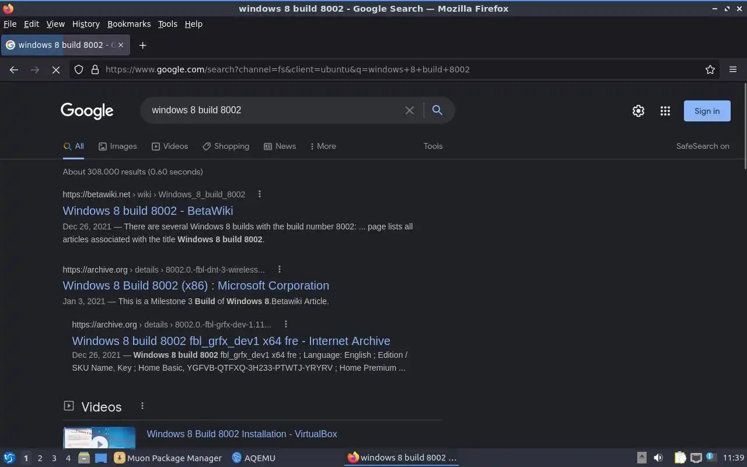
Task: Click the Videos section play icon
Action: [x=68, y=406]
